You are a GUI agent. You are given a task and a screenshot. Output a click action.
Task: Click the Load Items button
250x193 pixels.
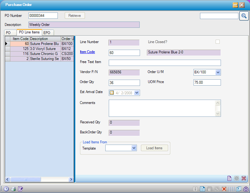(154, 148)
